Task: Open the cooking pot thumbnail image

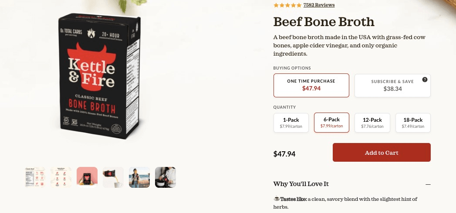Action: click(x=166, y=177)
